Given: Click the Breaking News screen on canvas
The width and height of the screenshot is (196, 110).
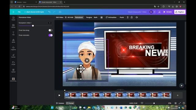Looking at the screenshot, I should coord(137,50).
